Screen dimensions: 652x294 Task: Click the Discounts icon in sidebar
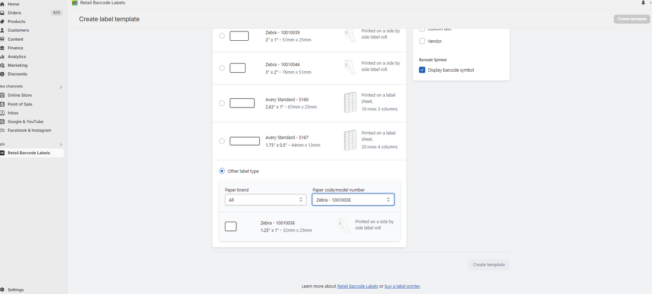point(2,74)
